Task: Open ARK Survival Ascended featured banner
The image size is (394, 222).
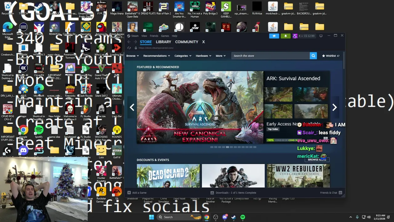Action: click(200, 107)
